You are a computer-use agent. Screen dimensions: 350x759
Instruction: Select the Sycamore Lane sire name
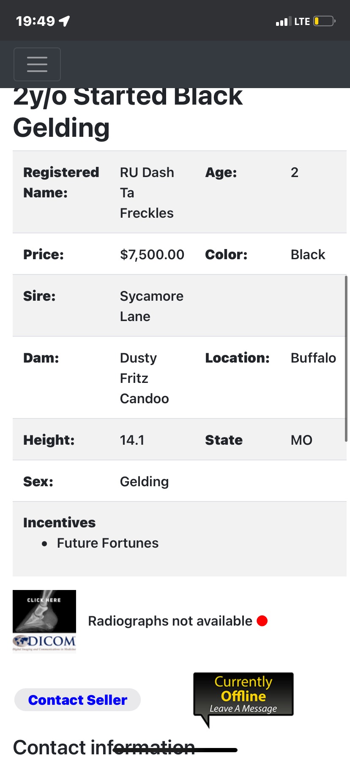[x=152, y=306]
